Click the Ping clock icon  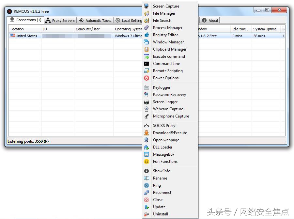tap(147, 185)
